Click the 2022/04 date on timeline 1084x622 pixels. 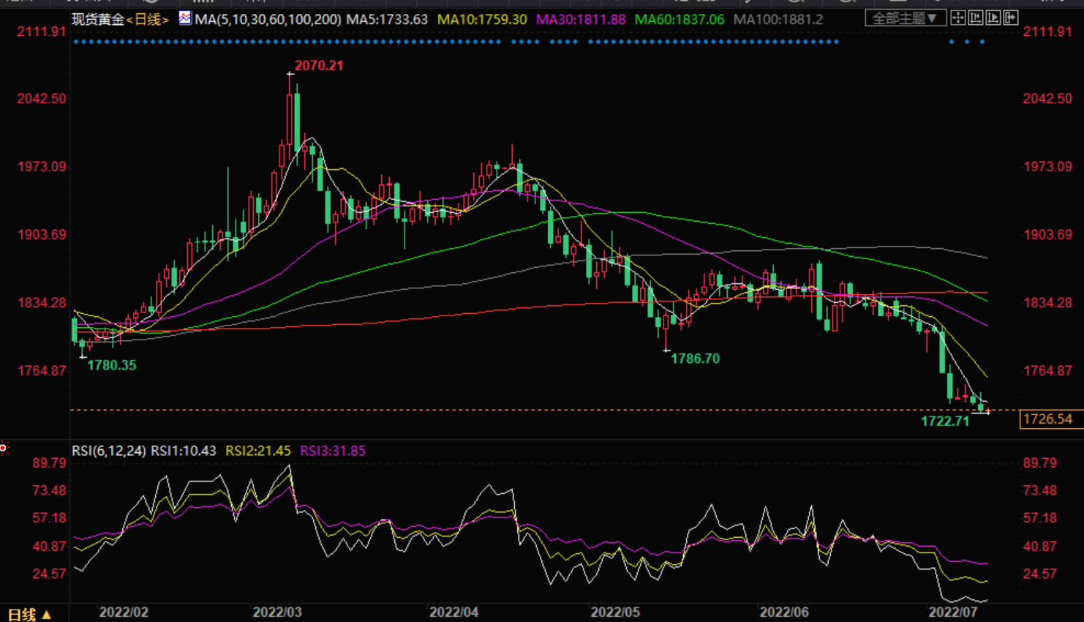pos(453,612)
